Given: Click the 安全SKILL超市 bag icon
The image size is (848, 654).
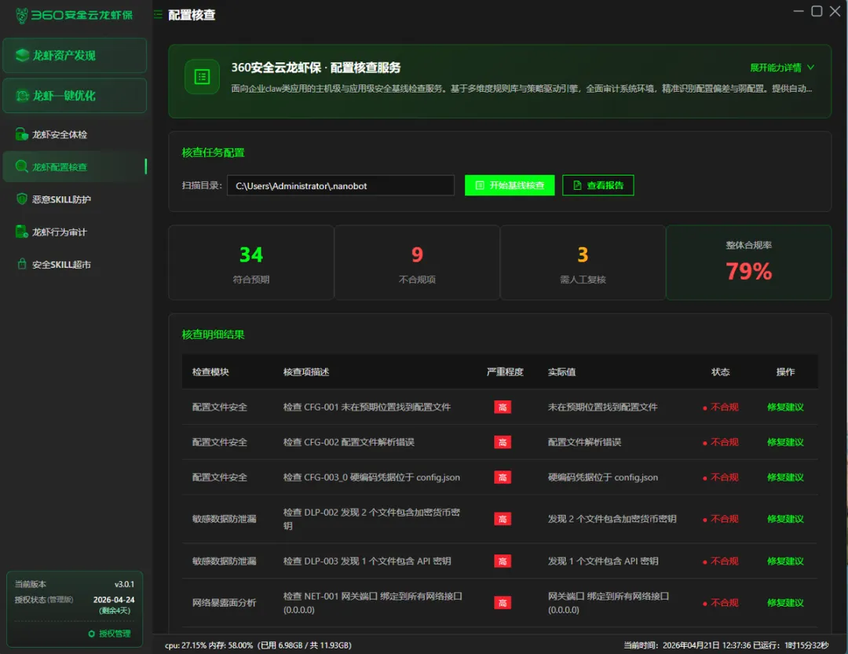Looking at the screenshot, I should [x=22, y=264].
